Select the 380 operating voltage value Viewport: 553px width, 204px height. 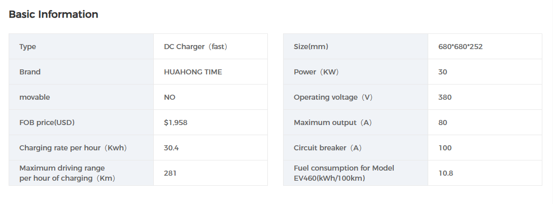[444, 97]
